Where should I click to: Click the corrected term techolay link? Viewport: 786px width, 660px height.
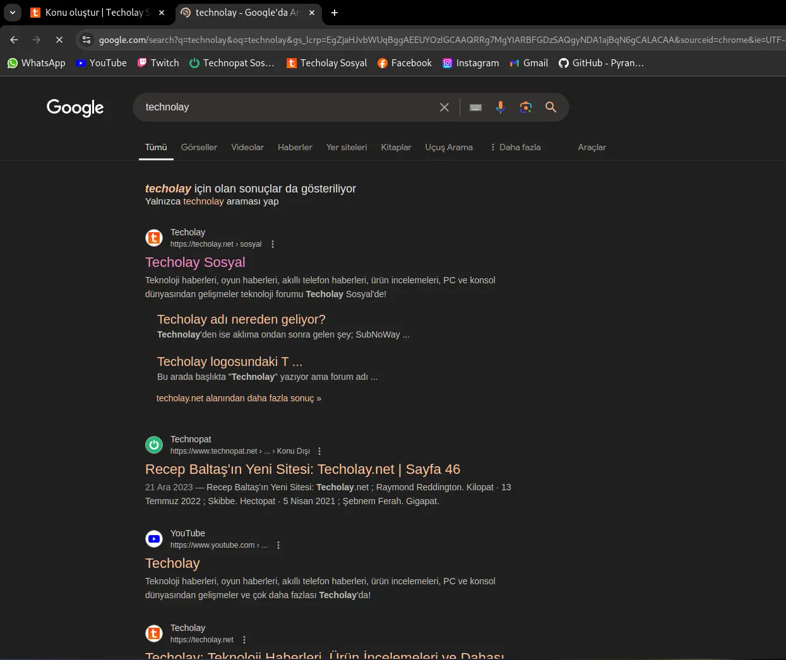(x=168, y=189)
